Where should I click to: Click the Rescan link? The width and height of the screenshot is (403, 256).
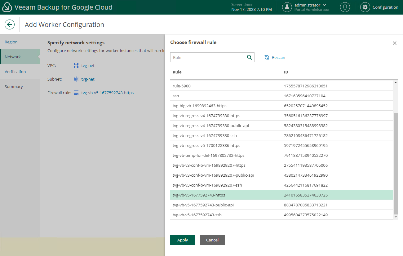click(278, 57)
